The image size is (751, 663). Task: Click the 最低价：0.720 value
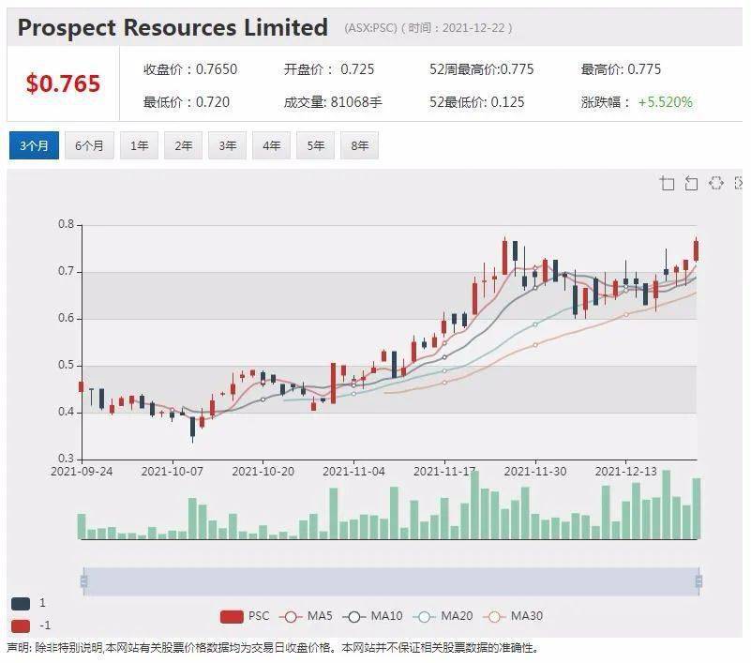coord(187,102)
